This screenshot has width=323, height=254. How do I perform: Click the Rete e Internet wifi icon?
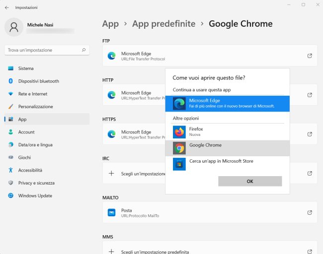pyautogui.click(x=11, y=94)
